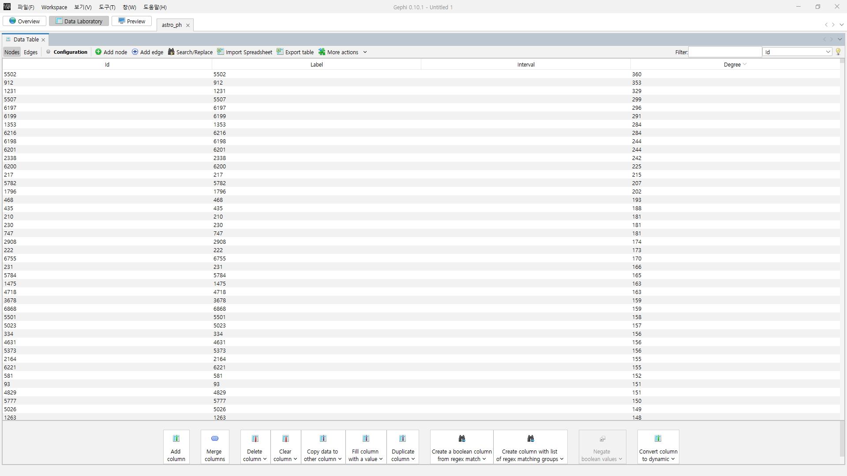Screen dimensions: 847x476
Task: Open Search/Replace binoculars tool
Action: [x=171, y=52]
